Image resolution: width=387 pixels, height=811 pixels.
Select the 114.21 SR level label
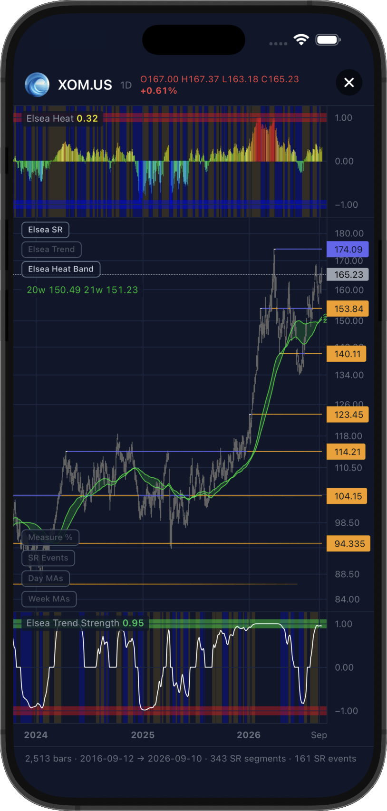coord(346,452)
